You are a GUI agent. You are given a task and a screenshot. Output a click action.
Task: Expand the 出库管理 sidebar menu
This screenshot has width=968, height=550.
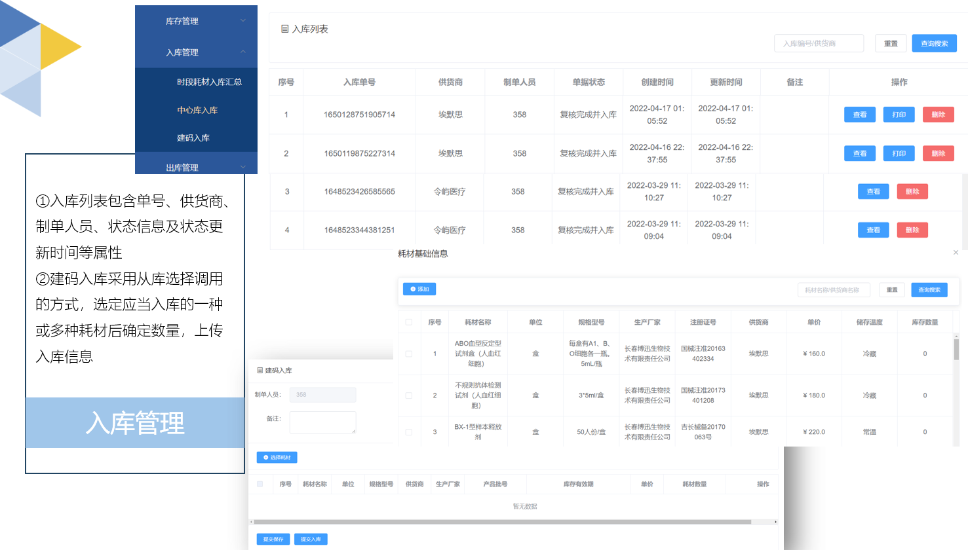click(x=196, y=167)
